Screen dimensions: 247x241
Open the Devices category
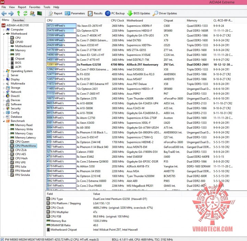(x=13, y=100)
